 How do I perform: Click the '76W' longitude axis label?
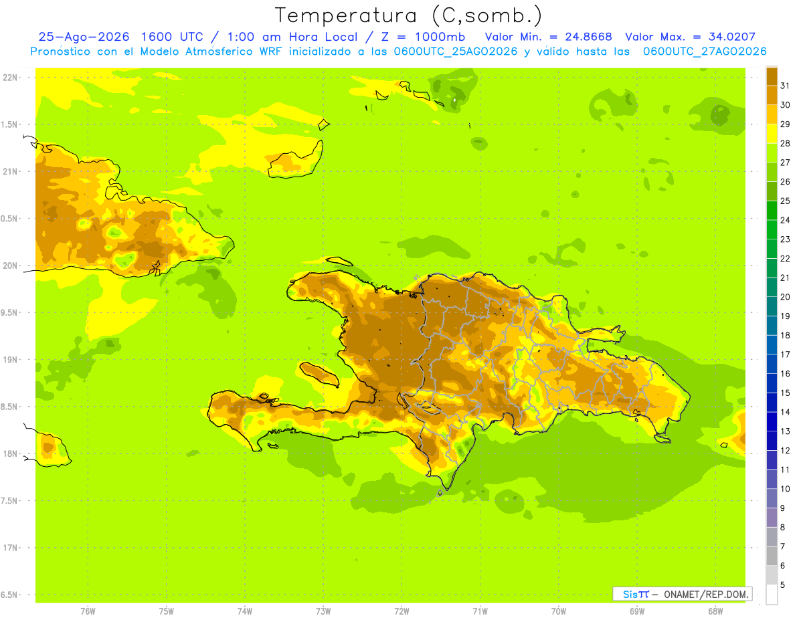[88, 611]
